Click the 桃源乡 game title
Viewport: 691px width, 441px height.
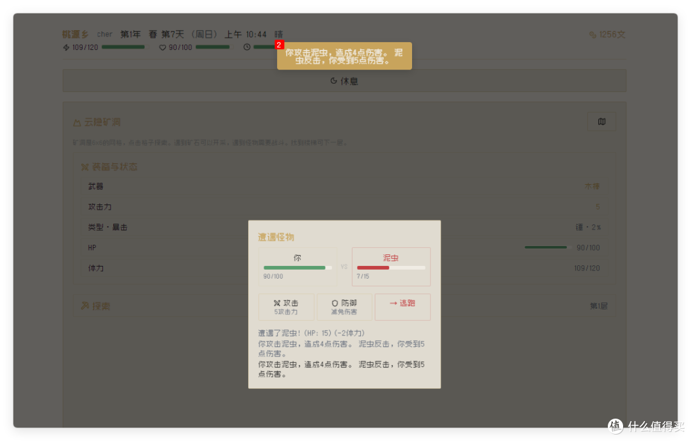click(75, 35)
